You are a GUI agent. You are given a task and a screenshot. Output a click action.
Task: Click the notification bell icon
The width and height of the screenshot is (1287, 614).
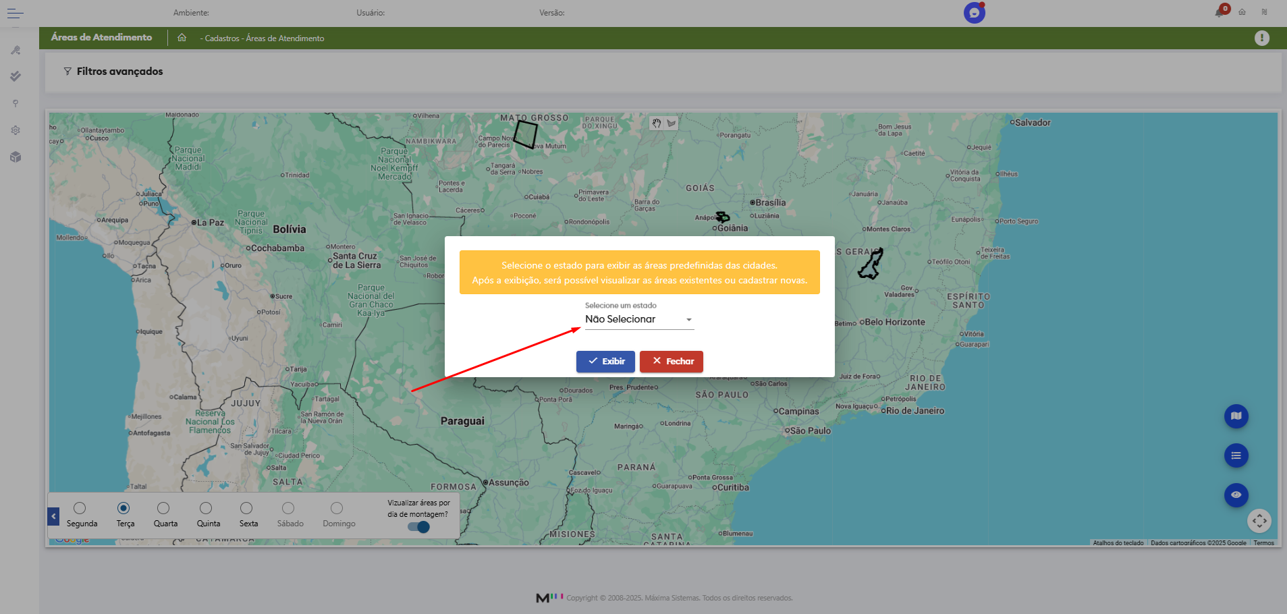tap(1220, 12)
